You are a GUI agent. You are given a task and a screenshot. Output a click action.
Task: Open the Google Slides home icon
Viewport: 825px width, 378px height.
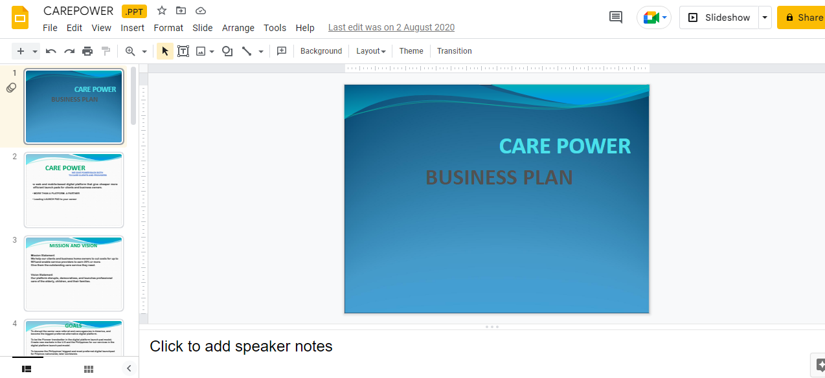pyautogui.click(x=20, y=17)
